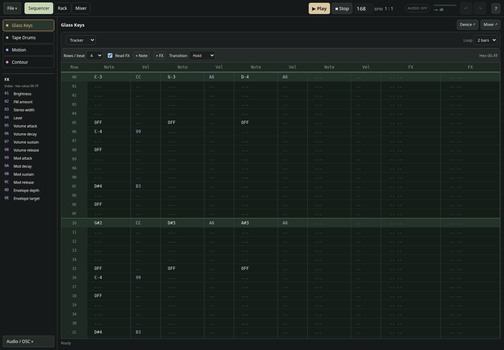Click the second-column OFF cell in row 05

pyautogui.click(x=182, y=122)
